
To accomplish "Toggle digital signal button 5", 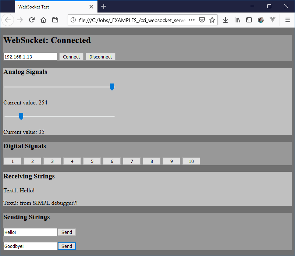I will click(x=92, y=161).
